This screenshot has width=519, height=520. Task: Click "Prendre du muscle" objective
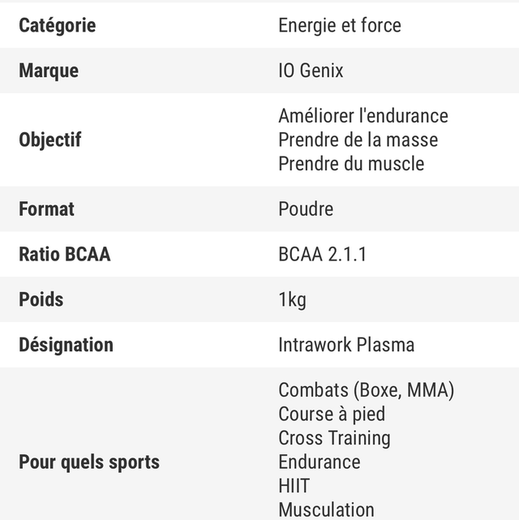click(350, 163)
